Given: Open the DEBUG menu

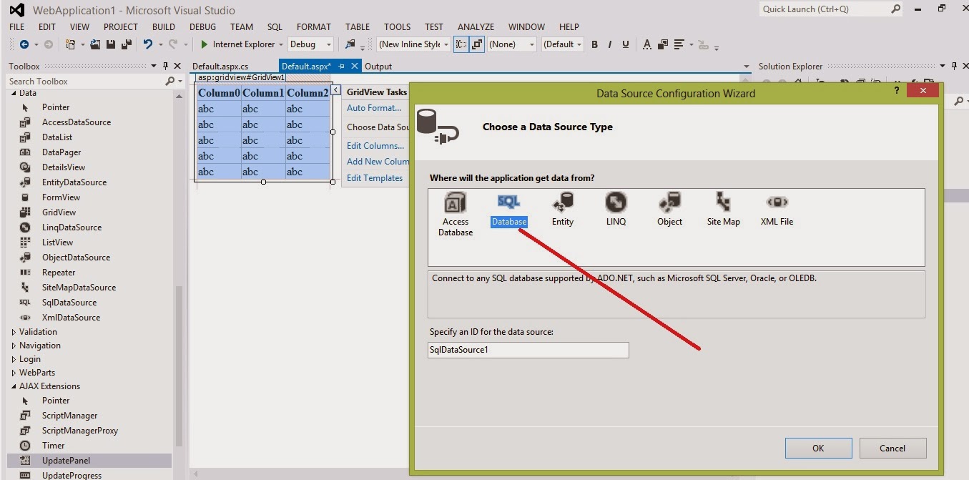Looking at the screenshot, I should (x=202, y=27).
